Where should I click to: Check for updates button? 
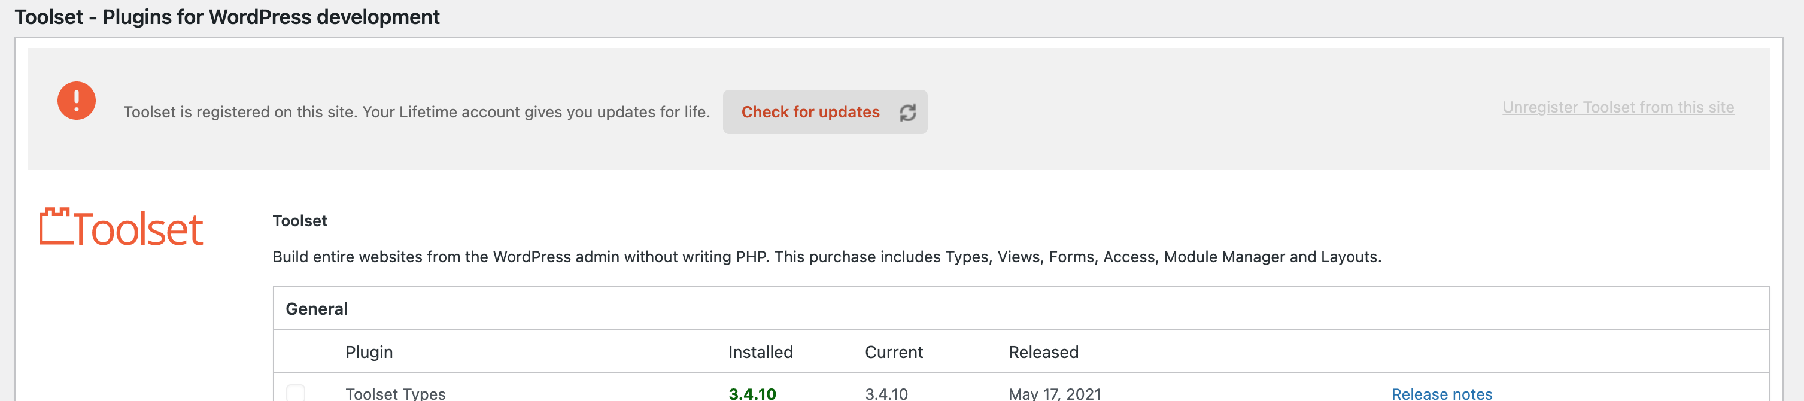pos(825,112)
